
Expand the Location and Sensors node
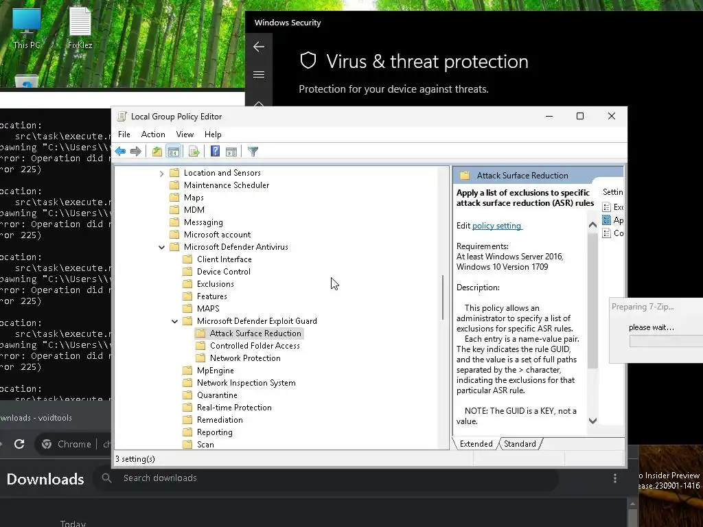point(161,174)
